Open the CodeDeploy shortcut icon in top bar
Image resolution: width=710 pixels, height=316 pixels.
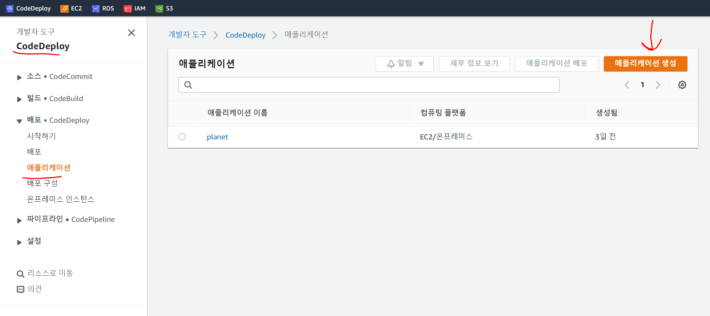click(x=10, y=9)
